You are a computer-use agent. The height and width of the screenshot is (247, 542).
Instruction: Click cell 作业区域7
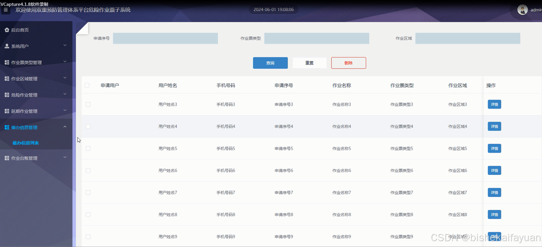tap(458, 193)
